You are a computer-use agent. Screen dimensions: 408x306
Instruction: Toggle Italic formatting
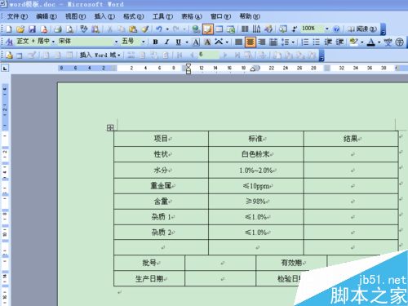pos(166,42)
